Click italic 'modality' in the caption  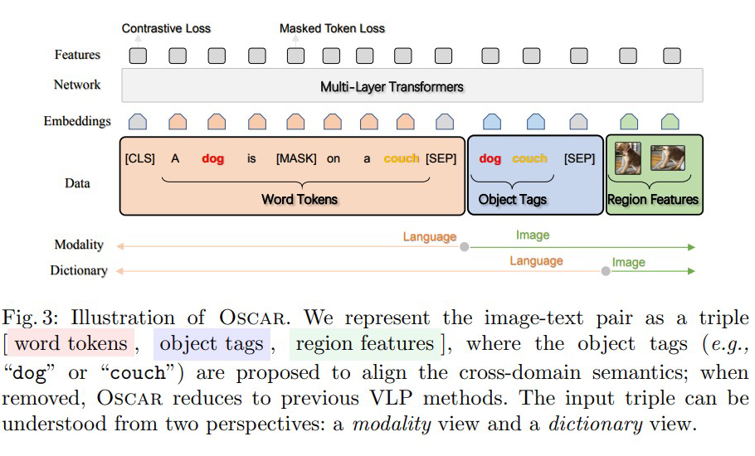pos(392,424)
